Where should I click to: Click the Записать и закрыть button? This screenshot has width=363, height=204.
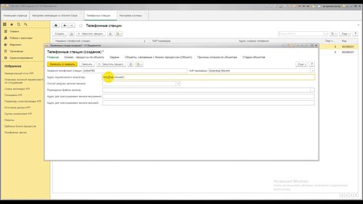[62, 64]
